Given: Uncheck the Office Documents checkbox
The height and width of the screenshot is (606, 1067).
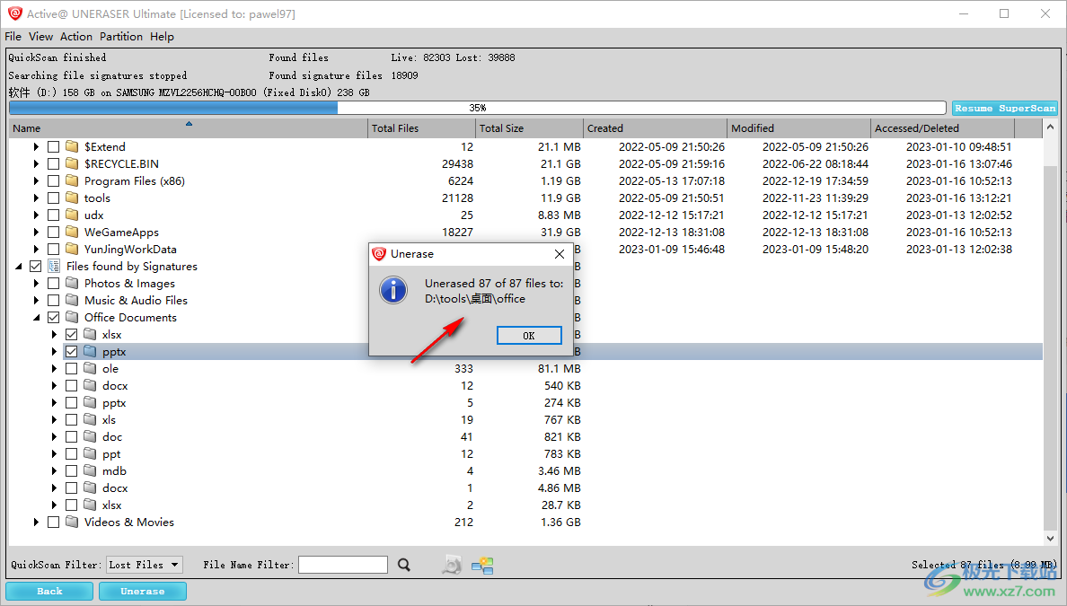Looking at the screenshot, I should pyautogui.click(x=53, y=317).
